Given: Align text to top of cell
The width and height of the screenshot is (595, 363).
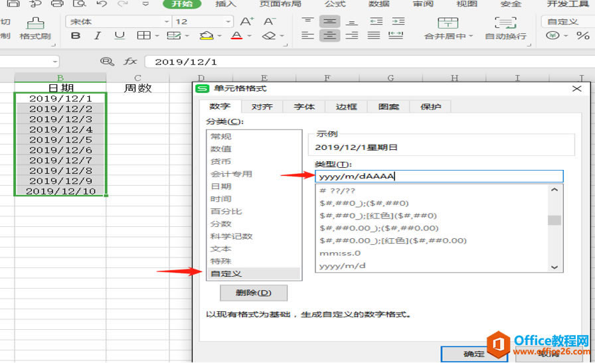Looking at the screenshot, I should tap(307, 21).
